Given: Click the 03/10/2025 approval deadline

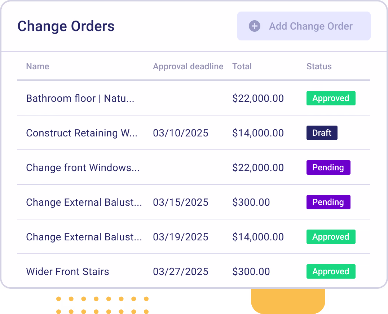Looking at the screenshot, I should [x=181, y=133].
